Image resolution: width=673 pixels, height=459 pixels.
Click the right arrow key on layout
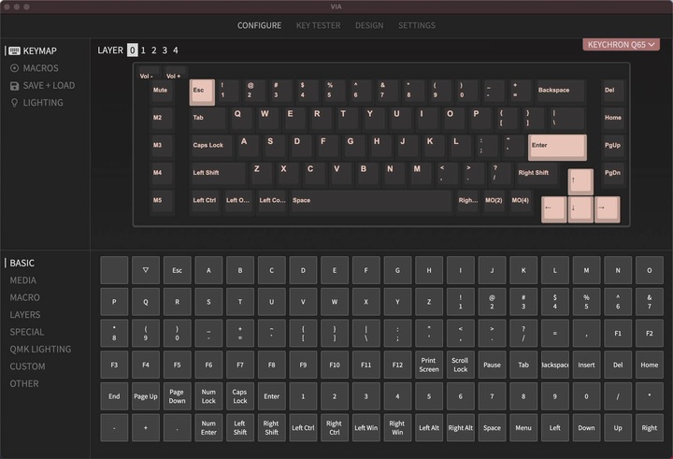[x=607, y=209]
